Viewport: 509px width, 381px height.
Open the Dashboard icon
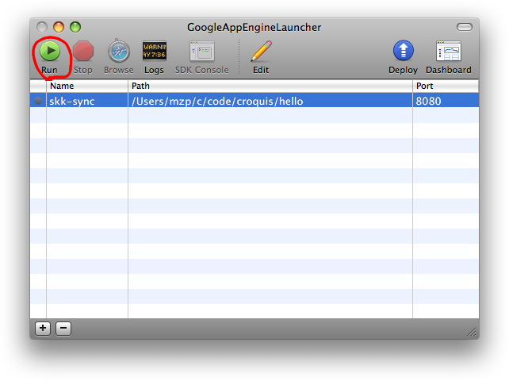[449, 51]
